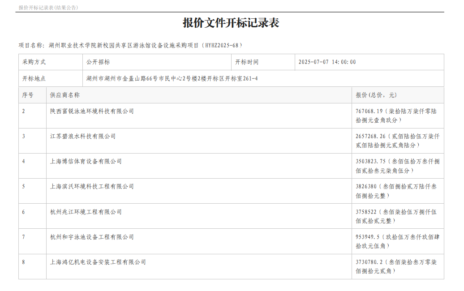Screen dimensions: 464x291
Task: Click sequence number 8 for 上海鸿亿
Action: (x=23, y=262)
